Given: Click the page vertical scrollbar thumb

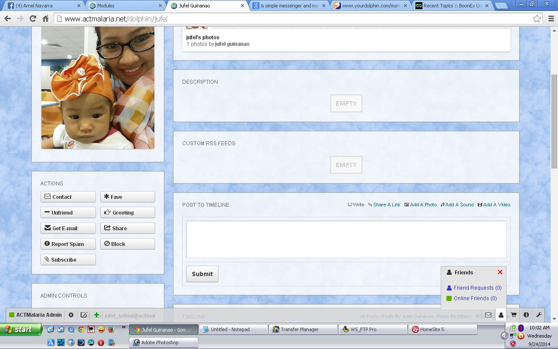Looking at the screenshot, I should pyautogui.click(x=554, y=121).
